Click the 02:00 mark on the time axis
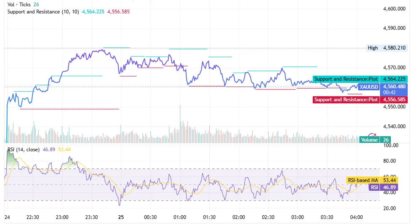 click(x=238, y=217)
